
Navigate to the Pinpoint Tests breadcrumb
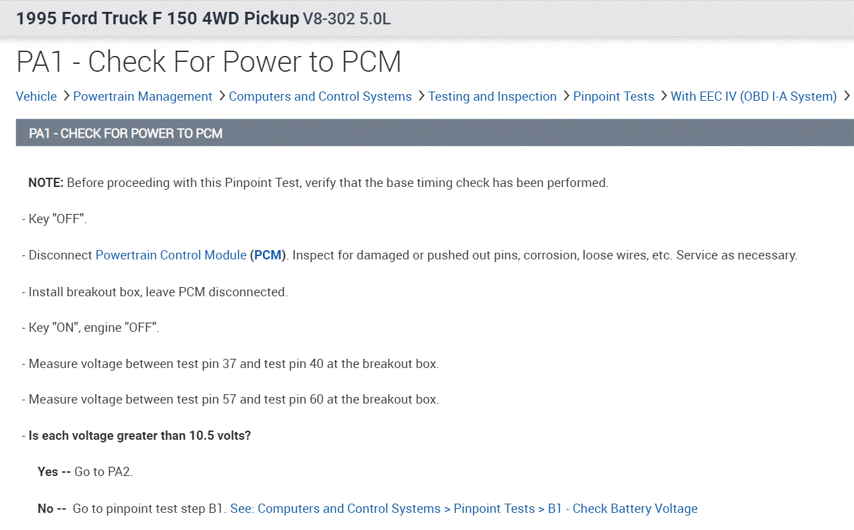click(x=613, y=97)
